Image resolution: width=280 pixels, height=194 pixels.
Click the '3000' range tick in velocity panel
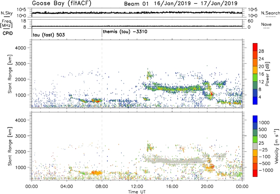[x=20, y=136]
